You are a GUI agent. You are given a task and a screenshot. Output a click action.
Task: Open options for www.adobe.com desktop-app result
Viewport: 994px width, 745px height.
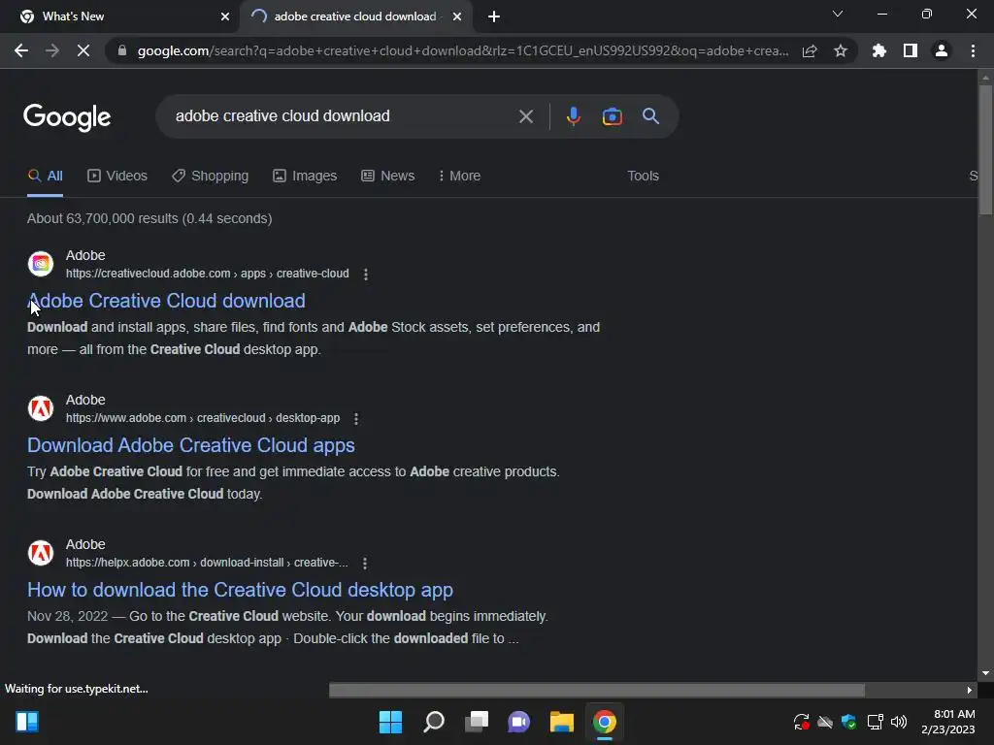[356, 419]
